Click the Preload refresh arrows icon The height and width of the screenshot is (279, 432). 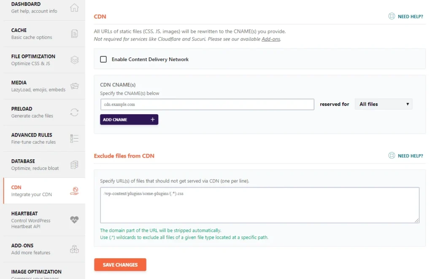[x=74, y=112]
